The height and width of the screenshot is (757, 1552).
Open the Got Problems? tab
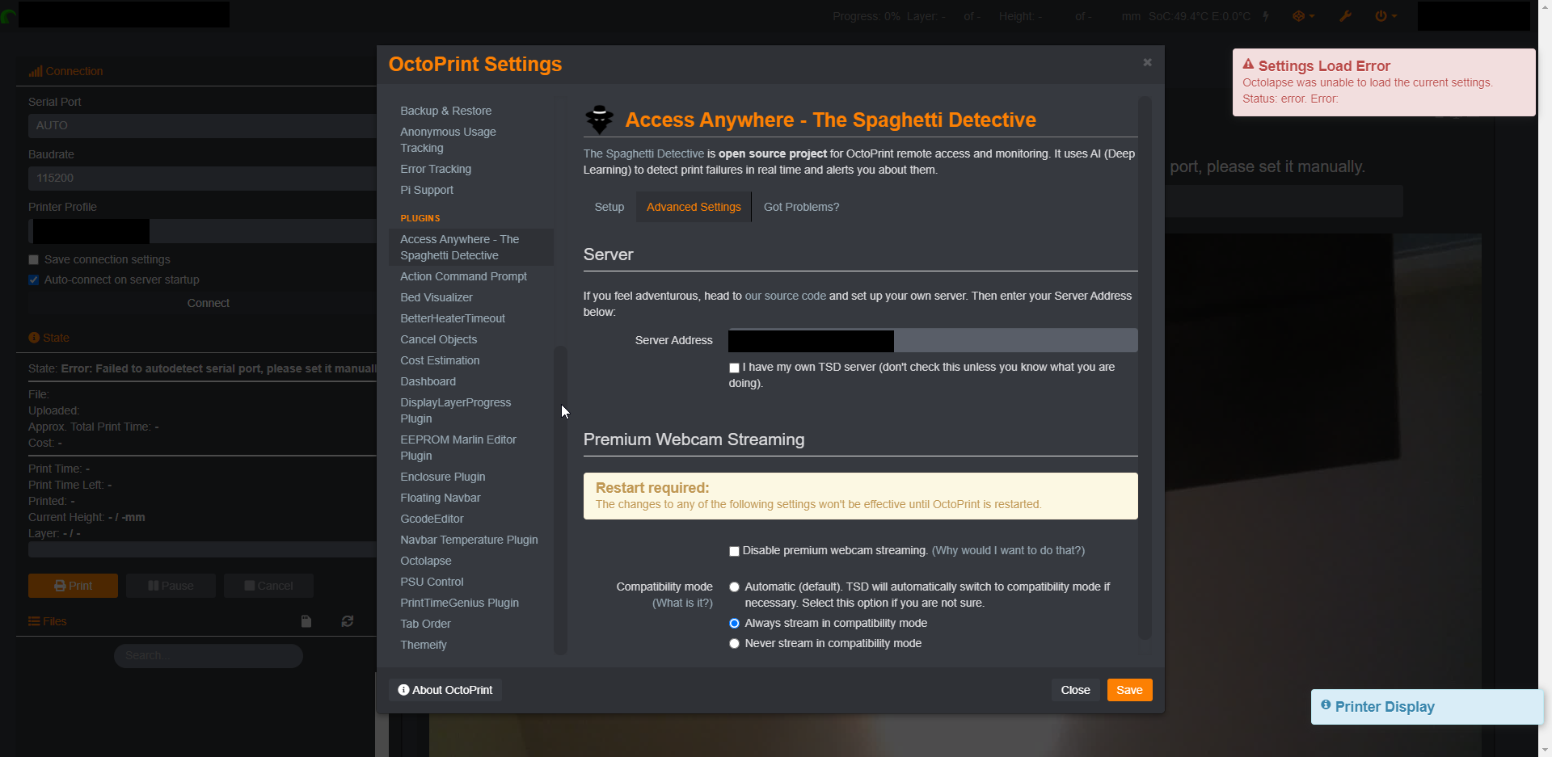point(801,207)
